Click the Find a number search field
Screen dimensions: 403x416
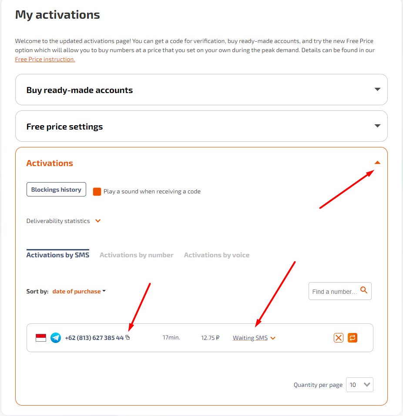pos(334,292)
